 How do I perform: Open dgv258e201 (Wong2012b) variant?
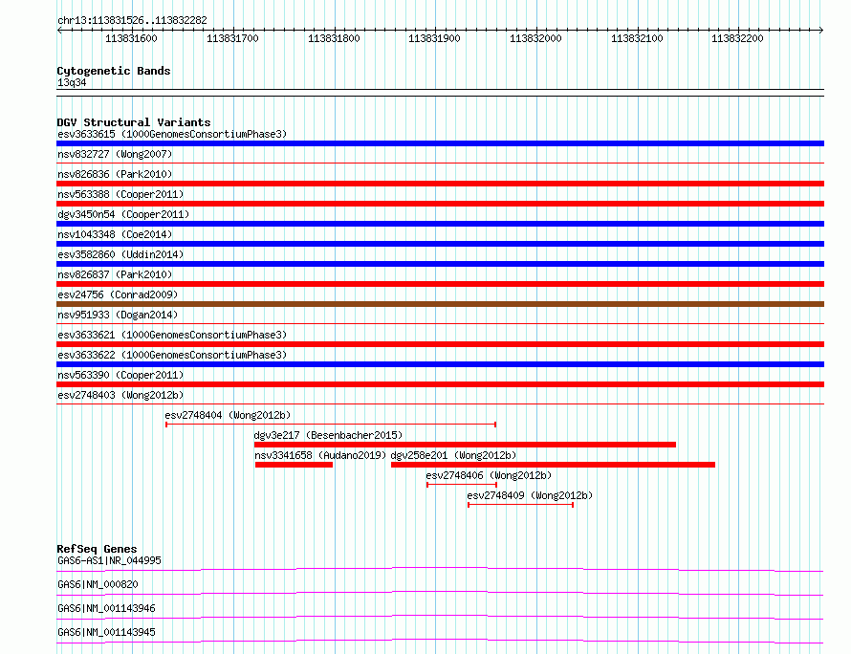point(454,455)
